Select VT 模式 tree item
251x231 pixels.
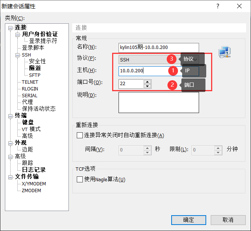coord(31,129)
